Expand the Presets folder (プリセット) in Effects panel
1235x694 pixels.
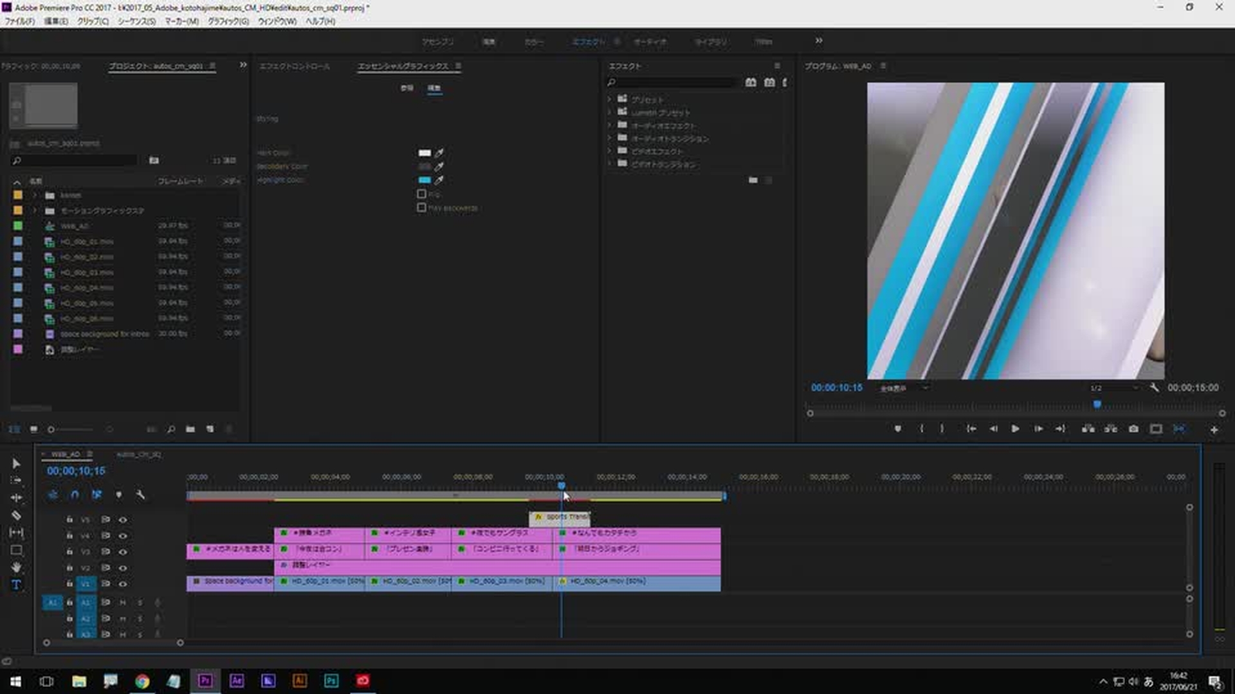tap(609, 100)
